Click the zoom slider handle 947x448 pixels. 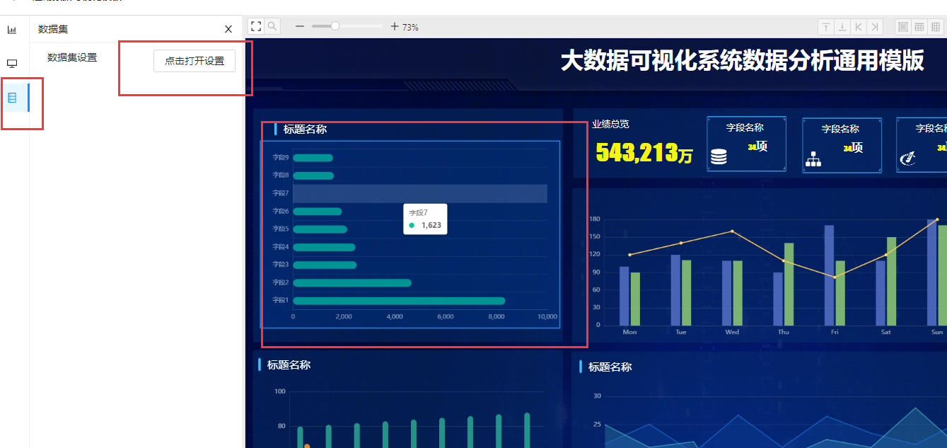click(335, 26)
